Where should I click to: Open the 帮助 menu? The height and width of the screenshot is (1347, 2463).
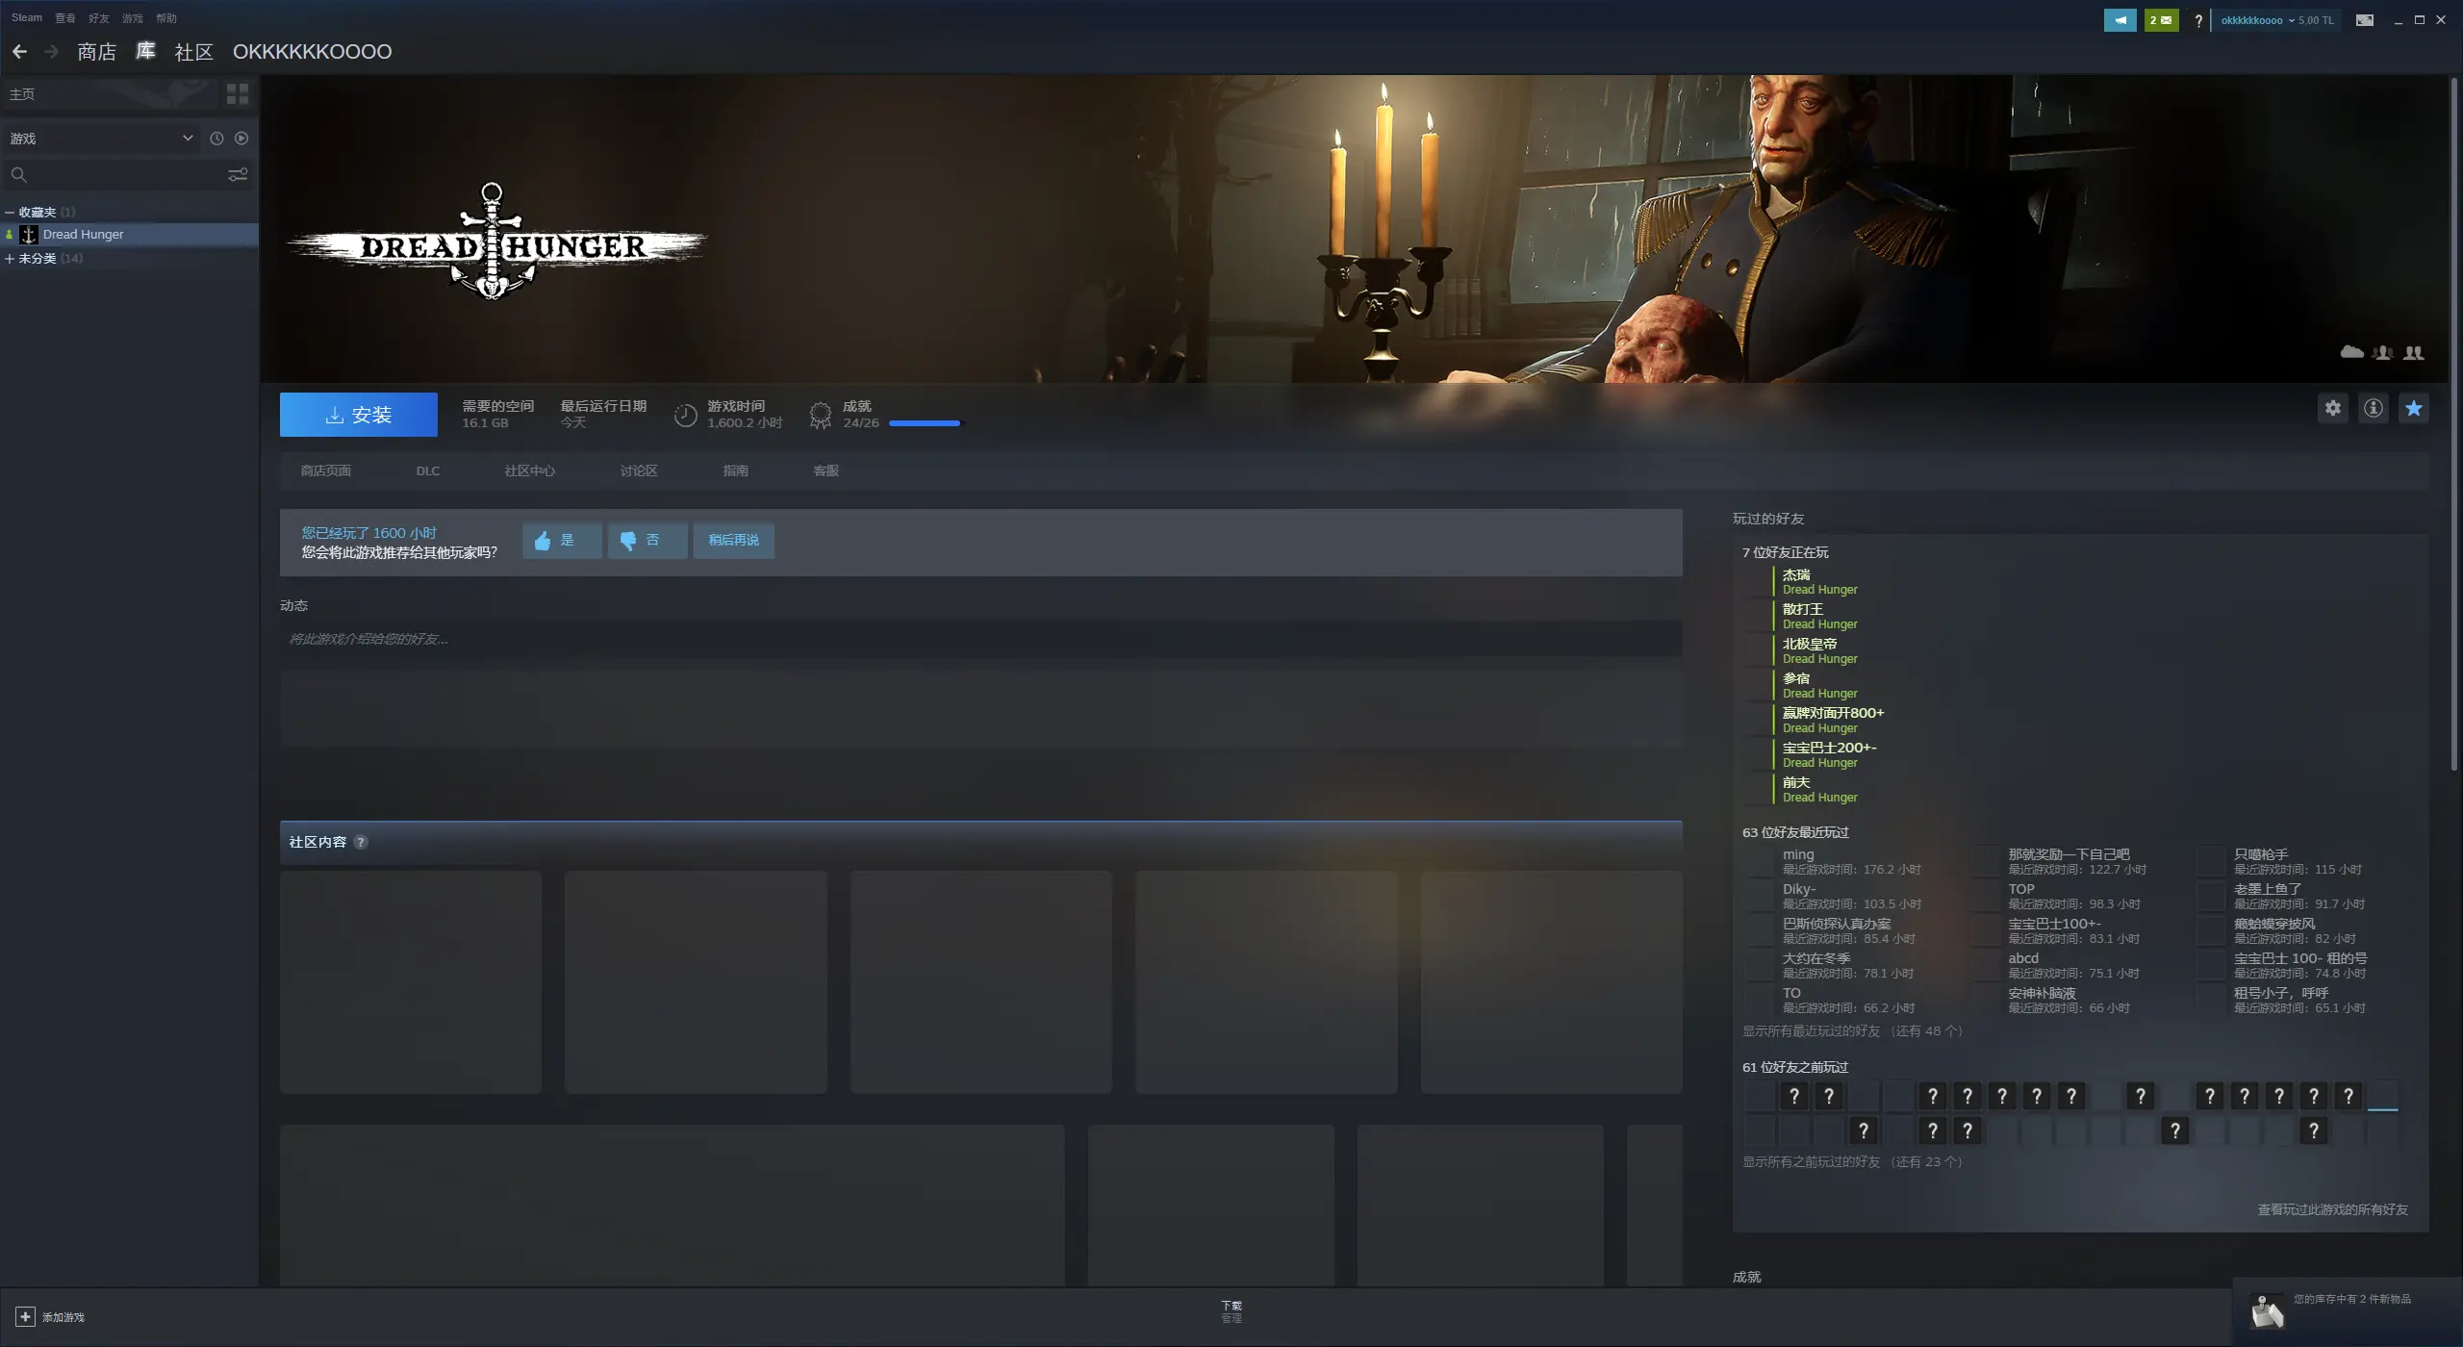166,17
